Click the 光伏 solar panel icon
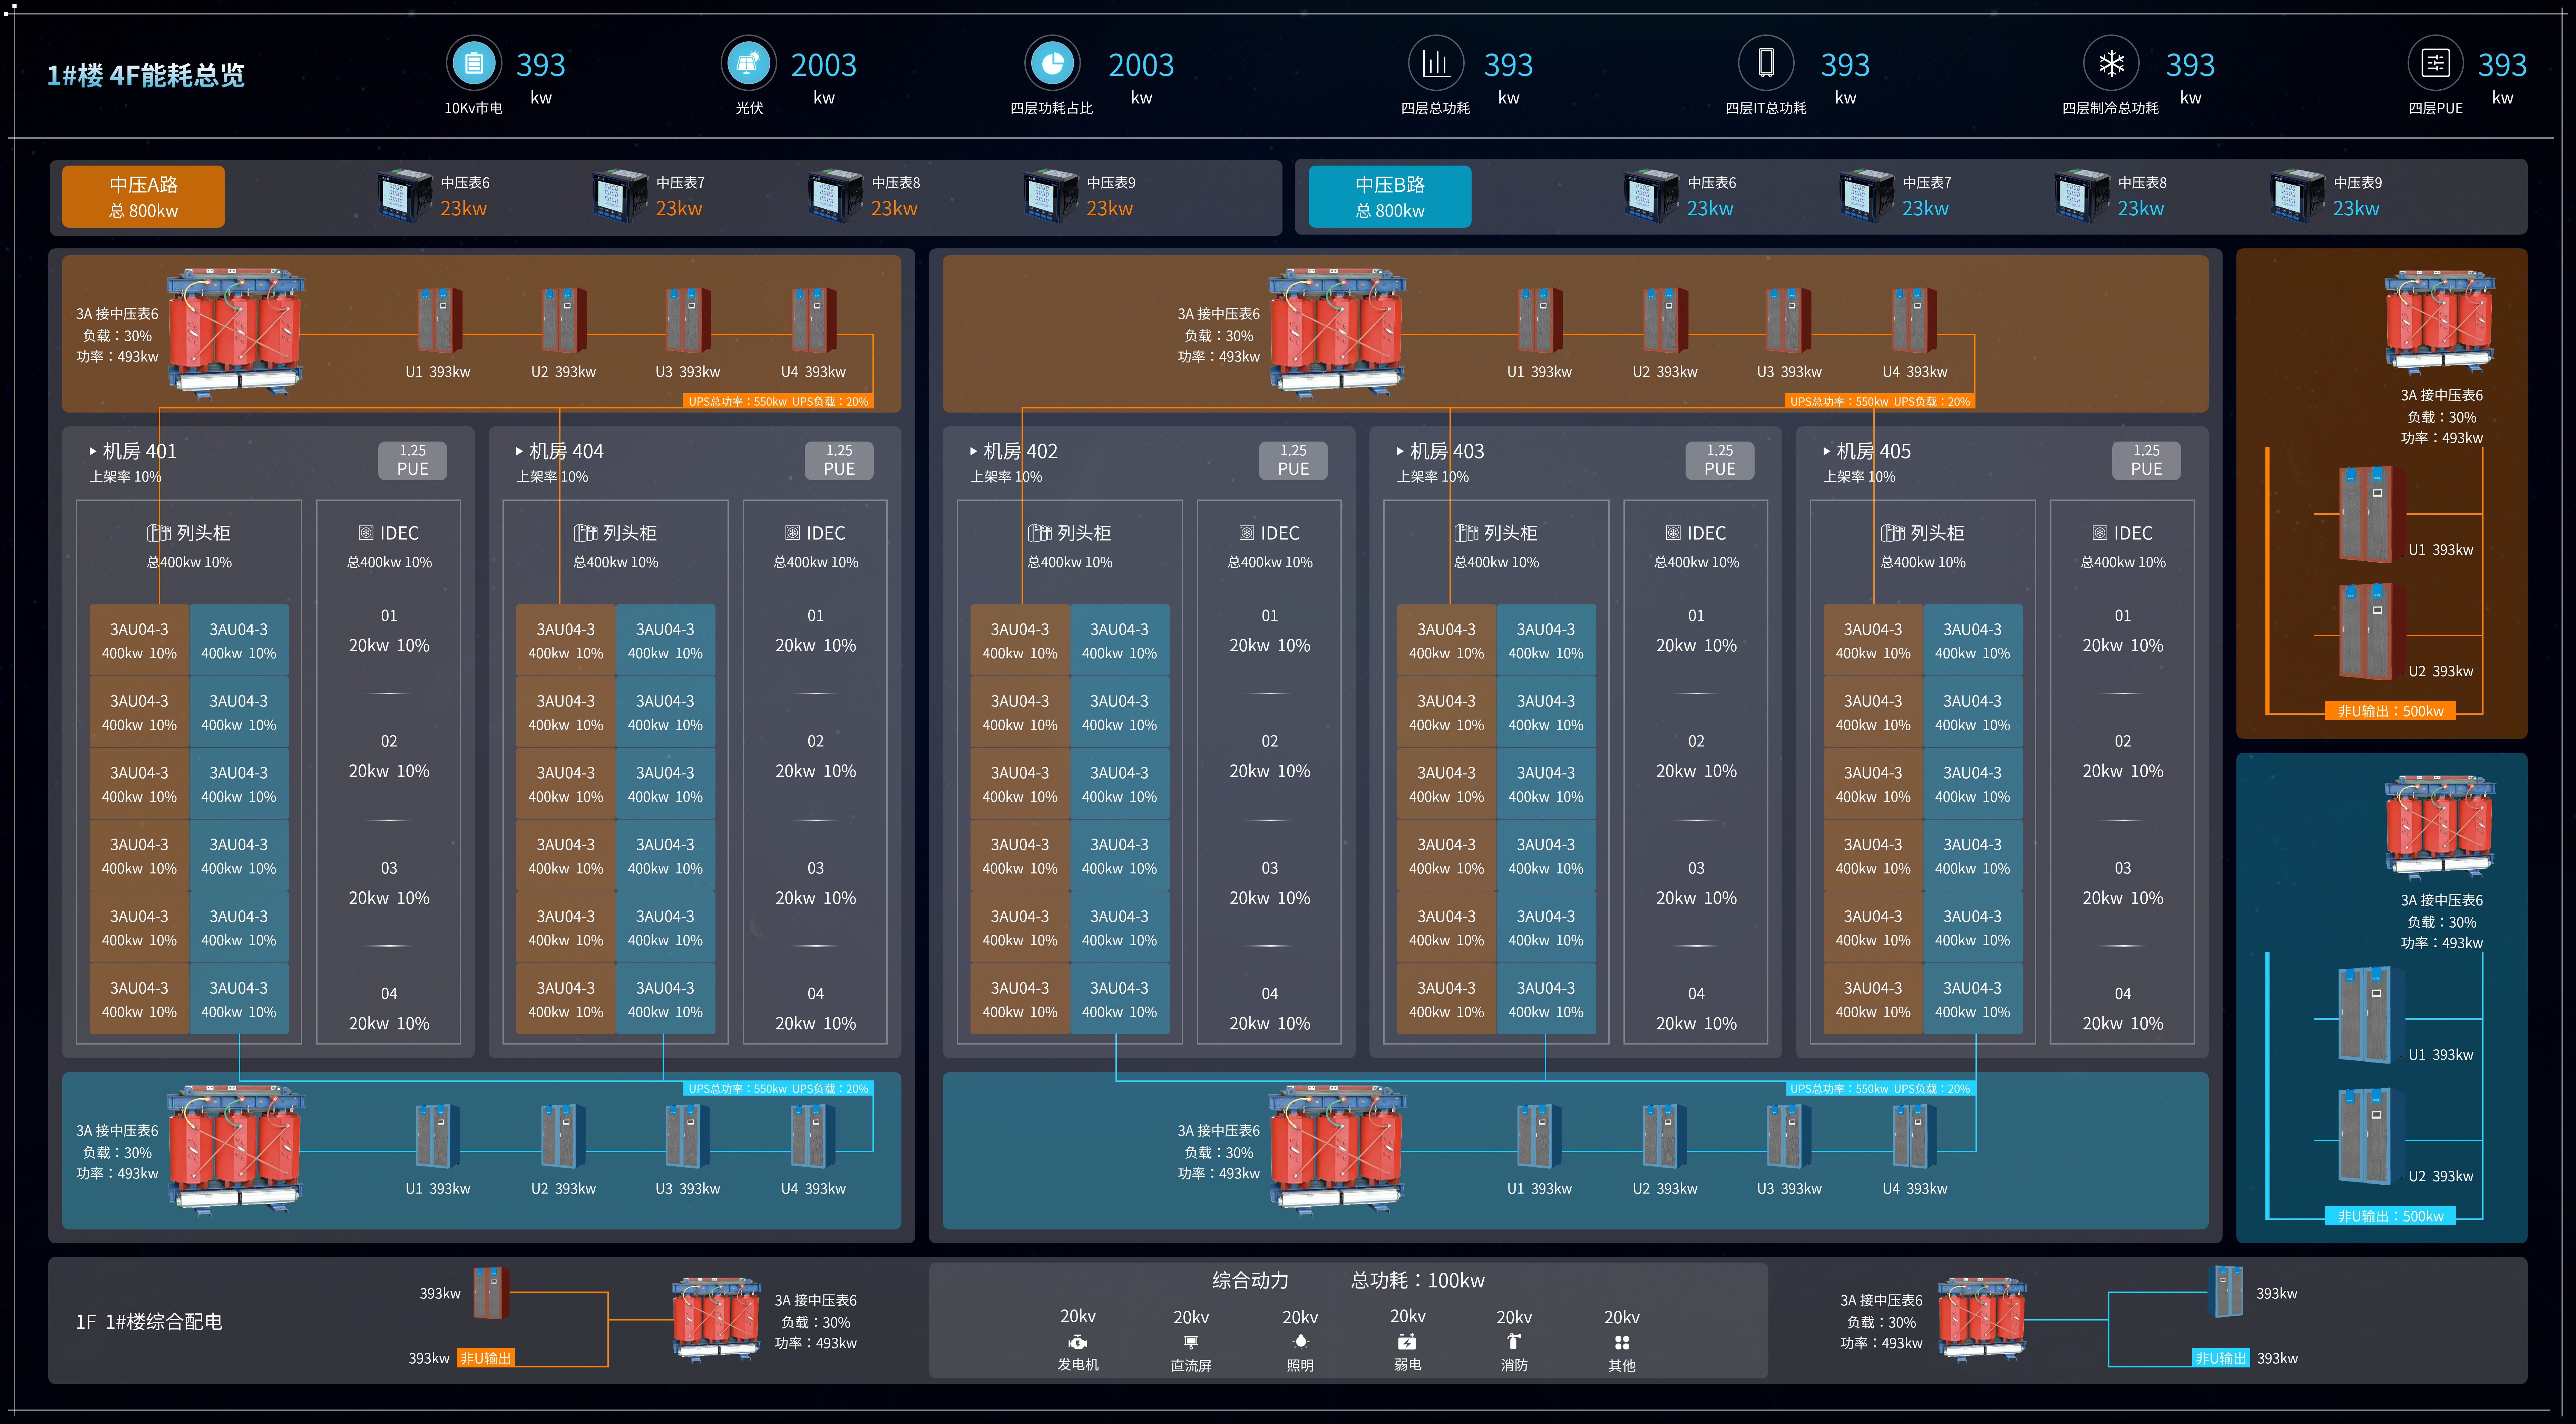Viewport: 2576px width, 1424px height. coord(749,64)
